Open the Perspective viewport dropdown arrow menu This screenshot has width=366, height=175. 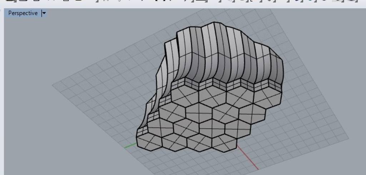44,13
